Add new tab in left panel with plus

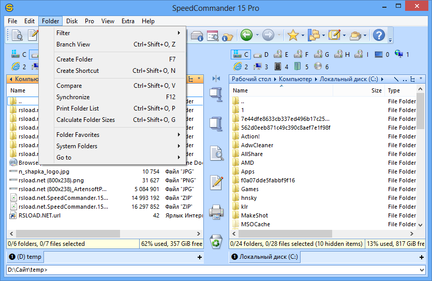click(x=200, y=257)
